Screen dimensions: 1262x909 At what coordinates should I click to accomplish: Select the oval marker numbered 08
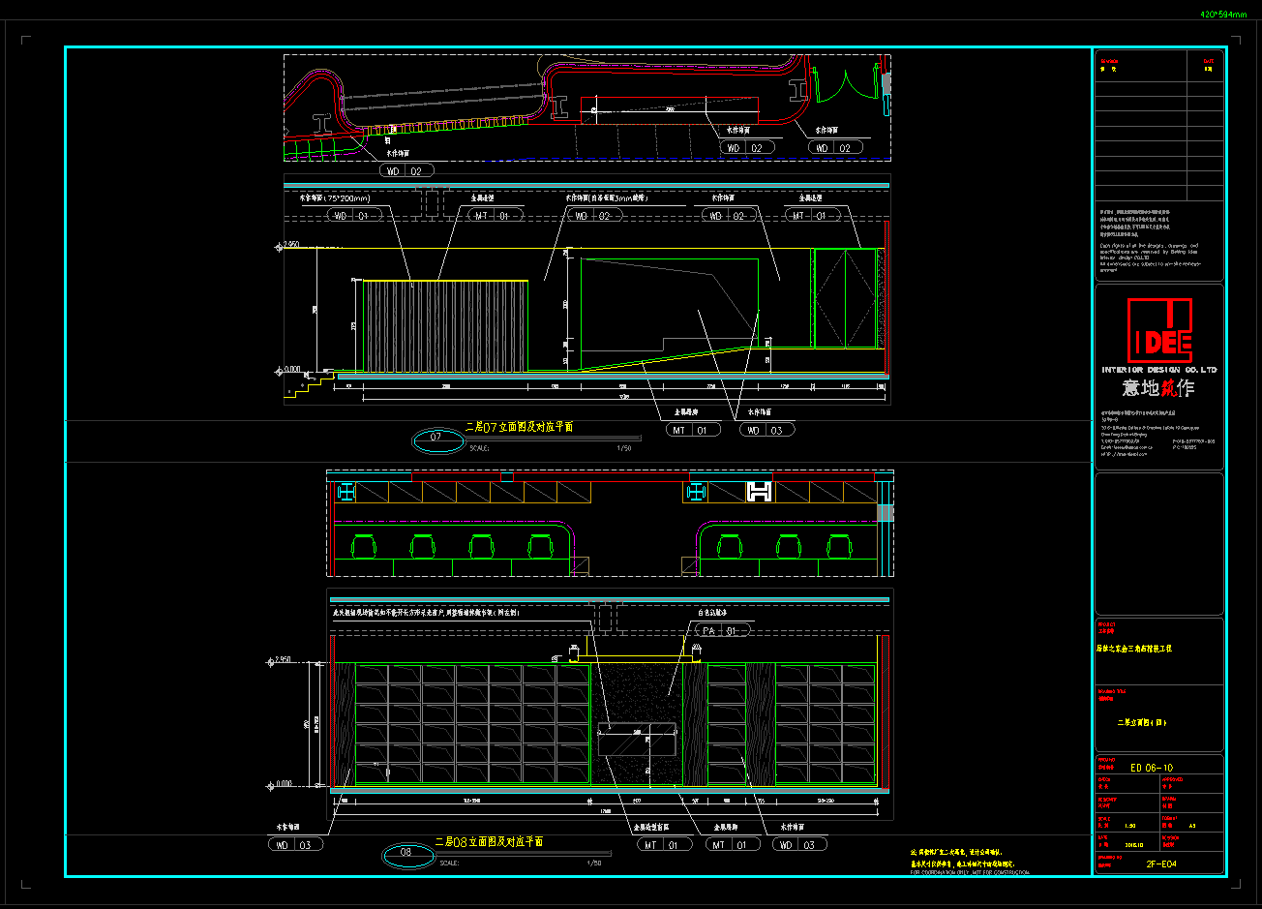click(406, 854)
